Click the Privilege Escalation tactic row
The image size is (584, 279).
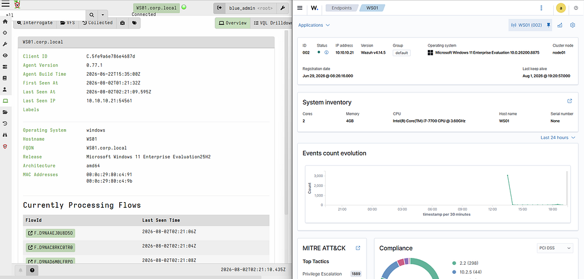click(x=331, y=274)
